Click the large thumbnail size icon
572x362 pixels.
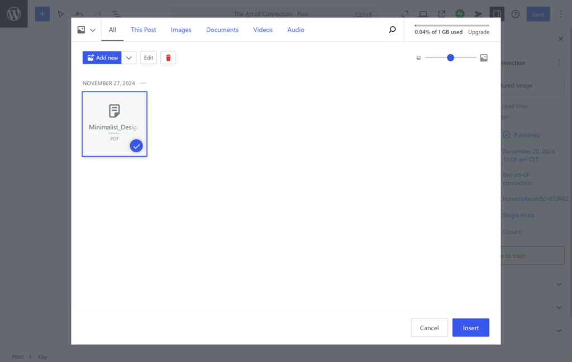coord(484,57)
